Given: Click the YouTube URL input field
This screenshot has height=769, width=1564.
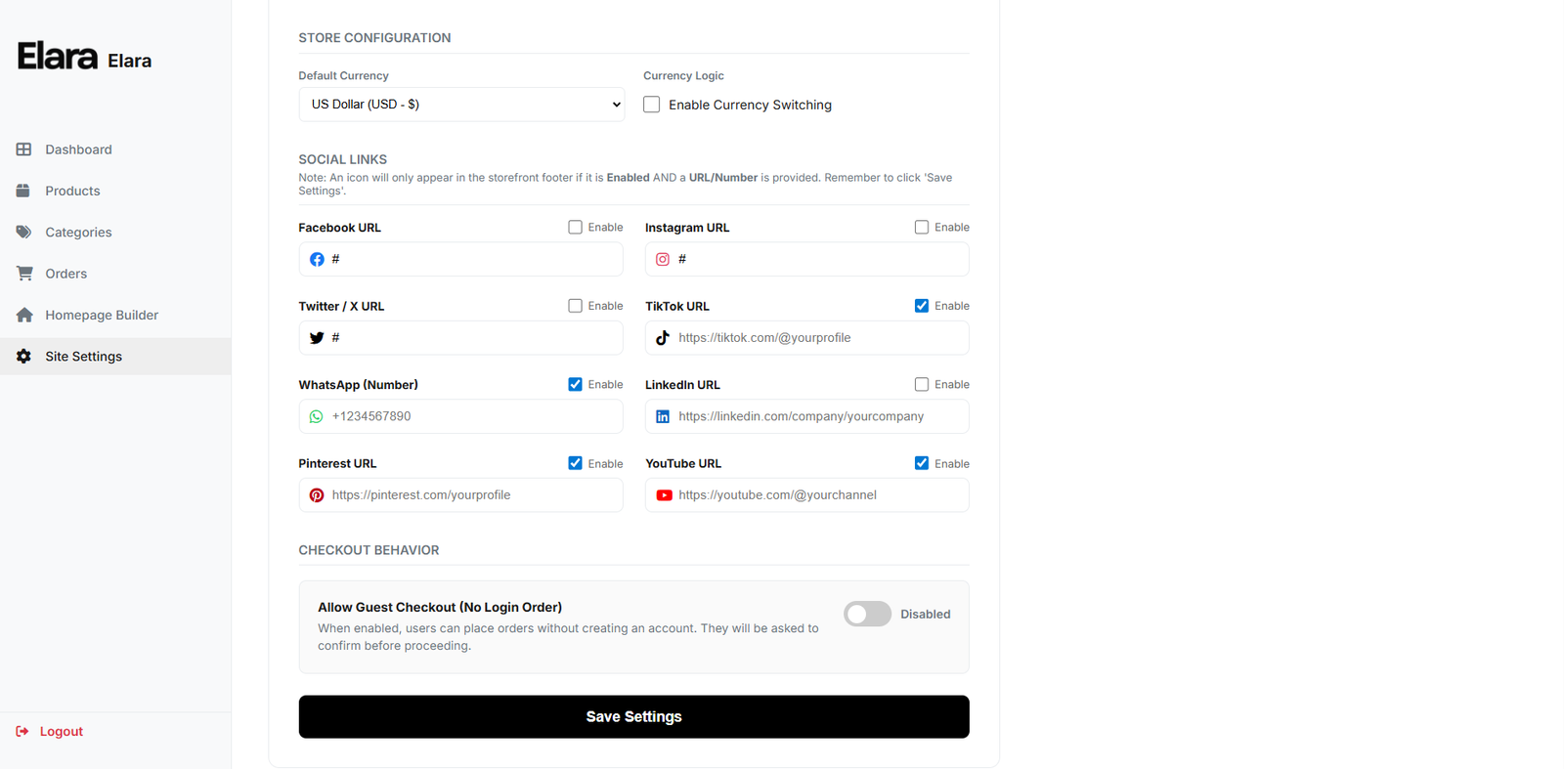Looking at the screenshot, I should (807, 495).
